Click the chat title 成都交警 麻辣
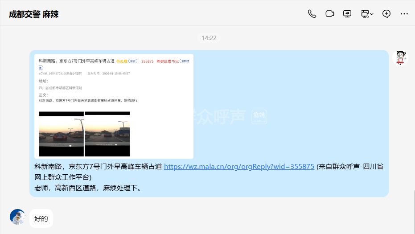This screenshot has height=234, width=415. (x=34, y=14)
